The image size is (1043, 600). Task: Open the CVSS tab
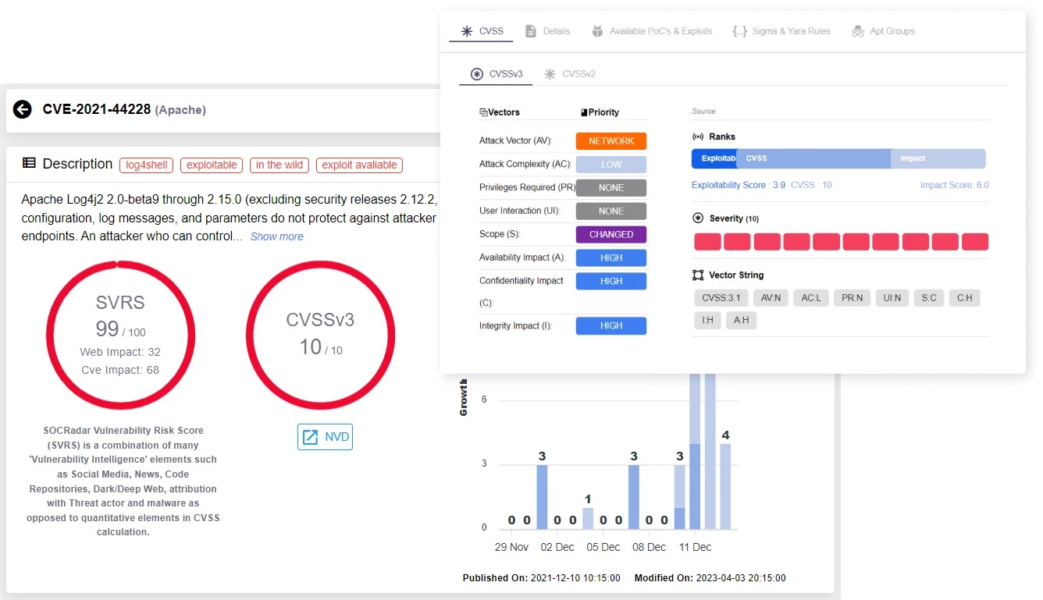tap(482, 31)
